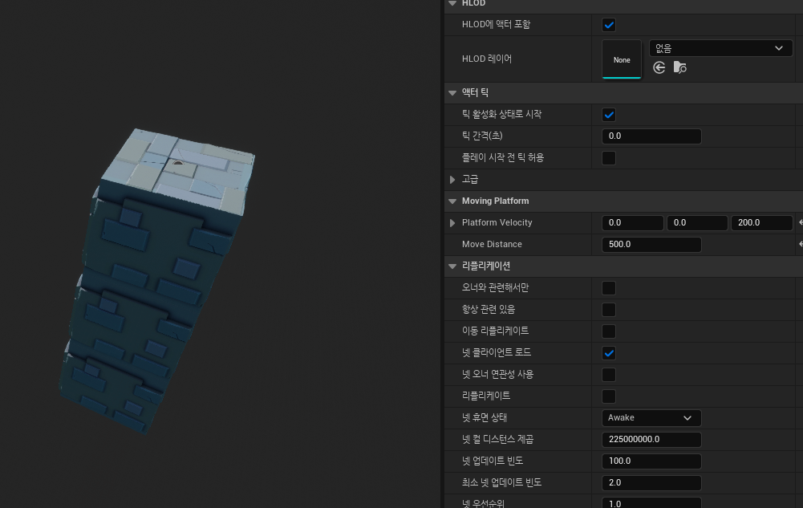
Task: Click the '틱 간격(초)' value field
Action: 651,136
